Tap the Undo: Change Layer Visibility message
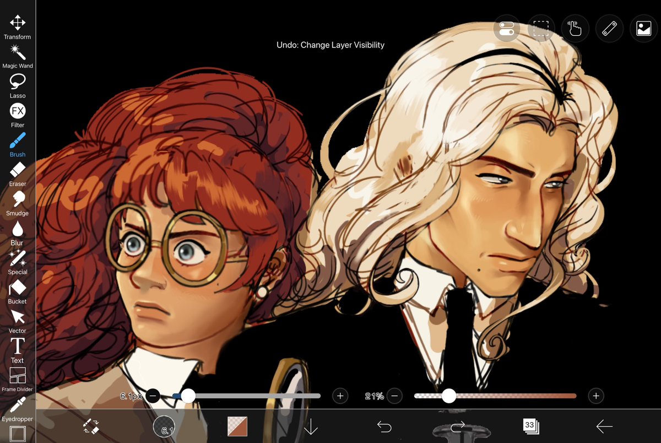The height and width of the screenshot is (443, 661). point(330,45)
